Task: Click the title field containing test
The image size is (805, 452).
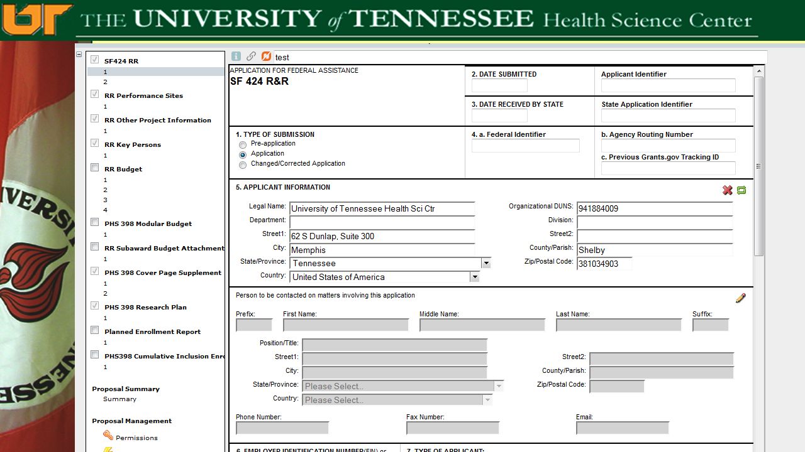Action: tap(520, 57)
